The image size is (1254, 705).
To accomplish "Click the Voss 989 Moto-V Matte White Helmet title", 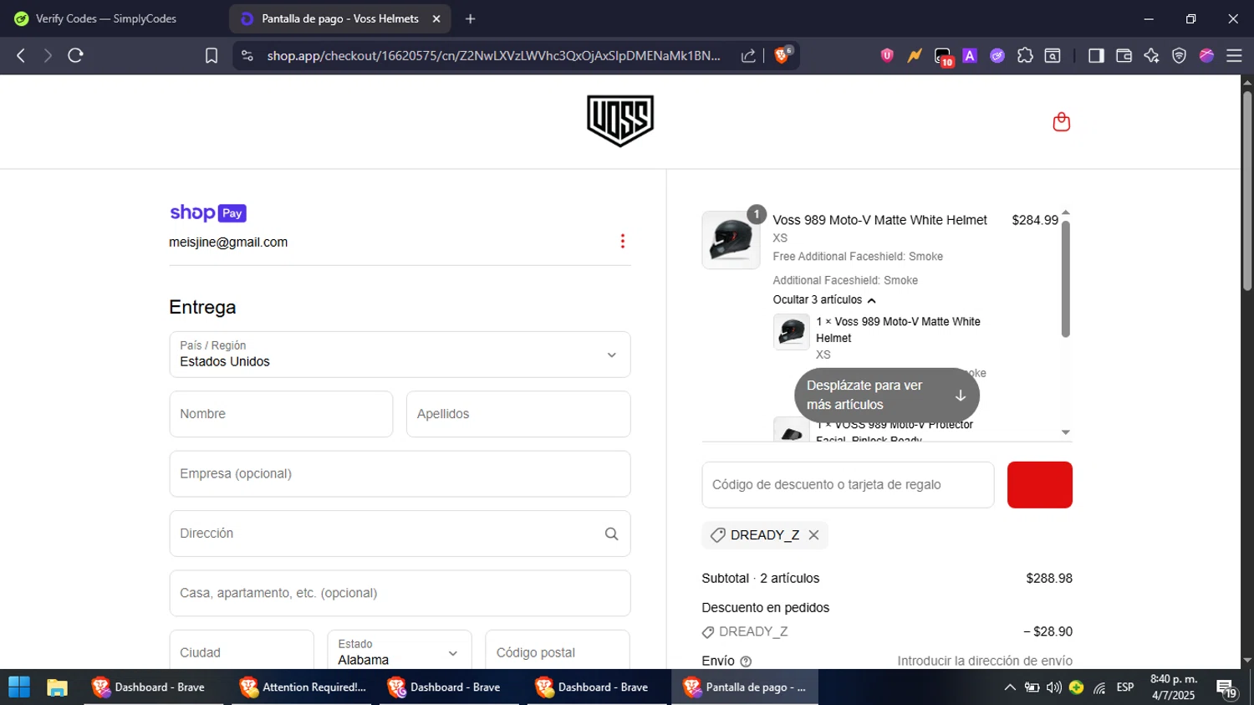I will tap(879, 220).
